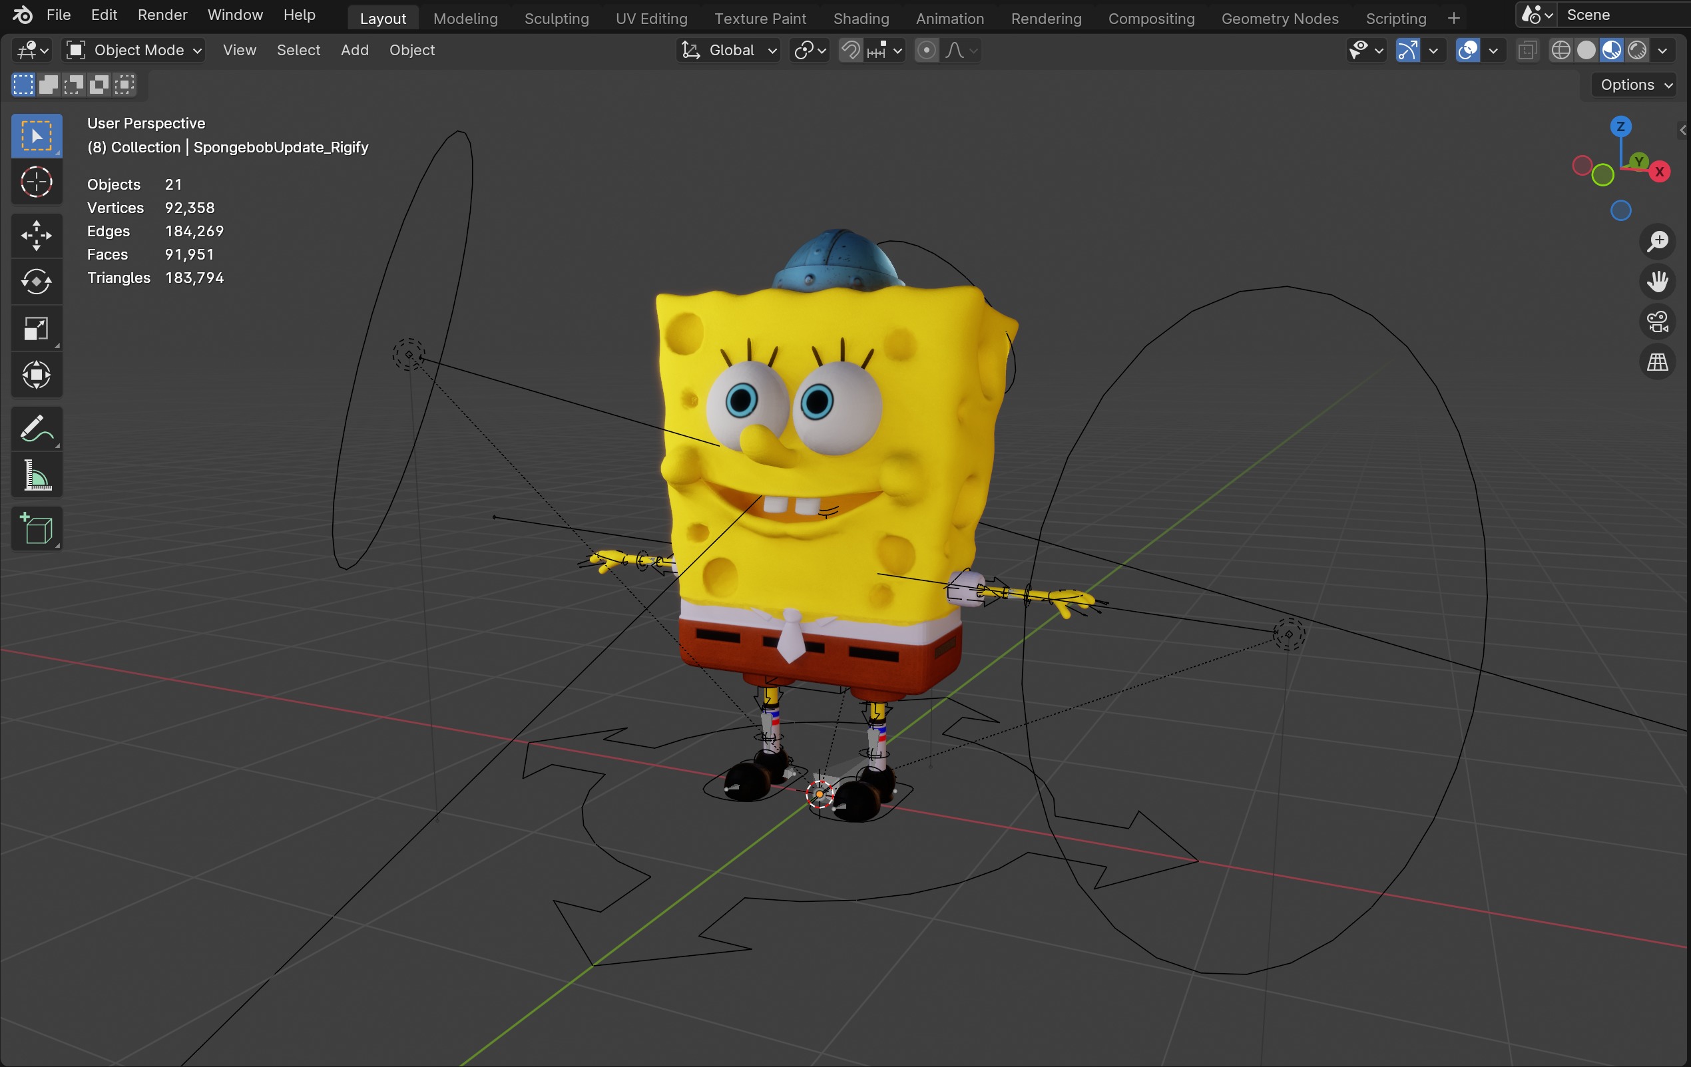Toggle Show Gizmo button
Screen dimensions: 1691x1067
coord(1407,50)
